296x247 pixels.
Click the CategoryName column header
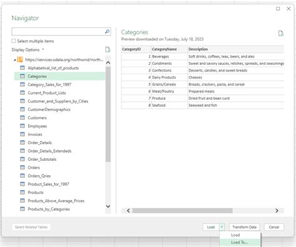click(x=169, y=49)
